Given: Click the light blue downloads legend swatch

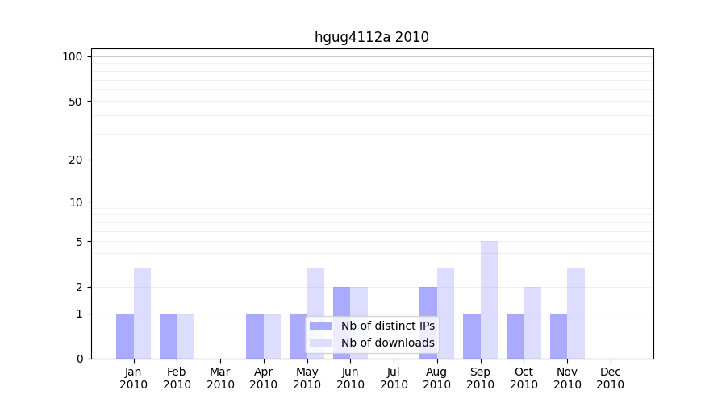Looking at the screenshot, I should point(320,343).
